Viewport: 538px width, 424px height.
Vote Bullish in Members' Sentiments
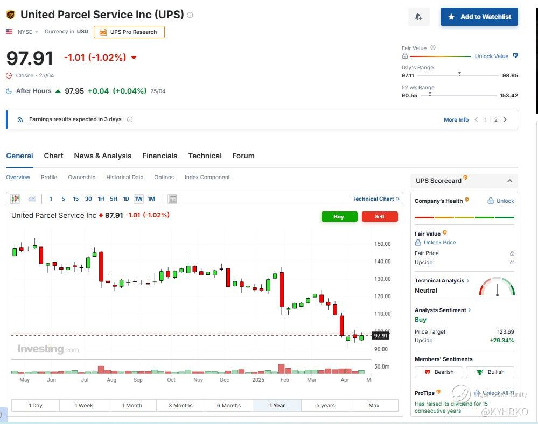click(490, 372)
